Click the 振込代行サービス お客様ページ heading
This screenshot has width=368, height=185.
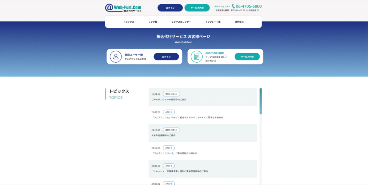click(184, 36)
